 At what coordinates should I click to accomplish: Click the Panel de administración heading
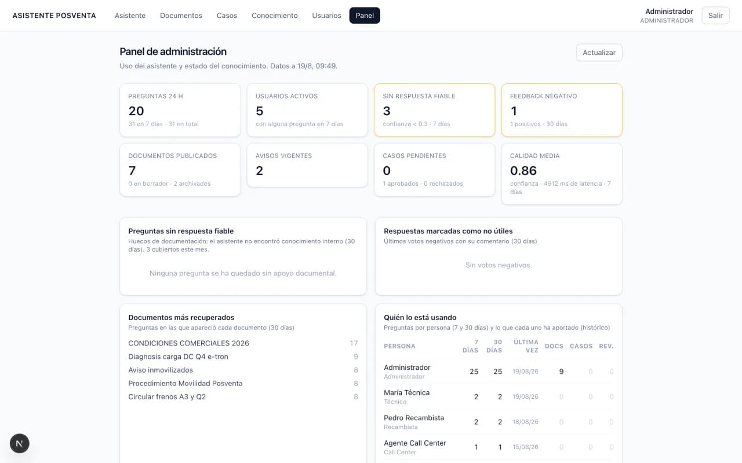(x=173, y=52)
